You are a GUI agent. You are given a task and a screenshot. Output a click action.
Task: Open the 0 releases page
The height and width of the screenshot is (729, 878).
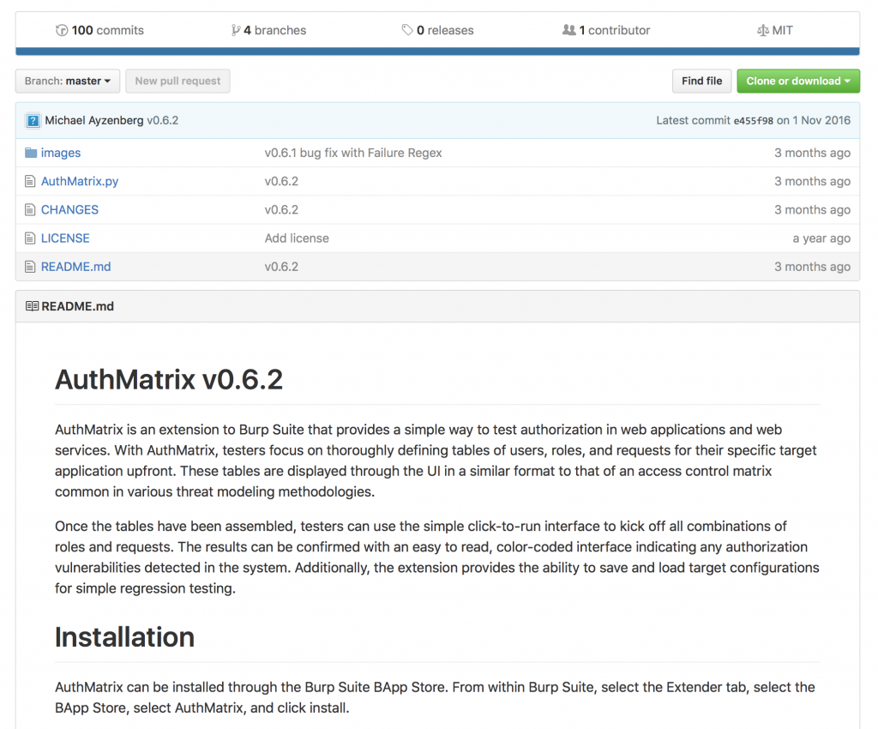(437, 30)
